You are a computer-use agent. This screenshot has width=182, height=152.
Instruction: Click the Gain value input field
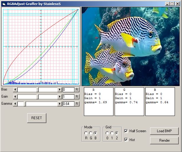(69, 97)
